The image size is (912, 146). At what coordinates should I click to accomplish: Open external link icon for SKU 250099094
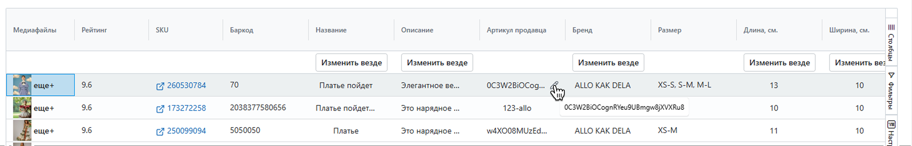(160, 132)
